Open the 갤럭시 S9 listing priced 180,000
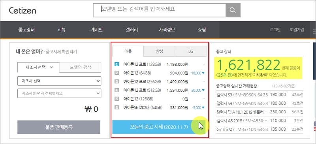This screenshot has height=144, width=316. (260, 103)
